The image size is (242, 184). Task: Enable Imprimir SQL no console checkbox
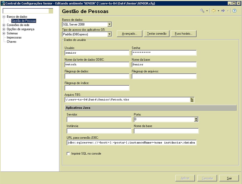pos(68,153)
